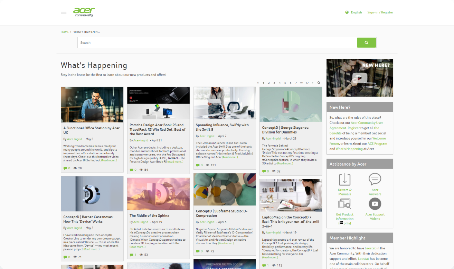The width and height of the screenshot is (454, 269).
Task: Click the Acer Support Videos play icon
Action: [x=375, y=204]
